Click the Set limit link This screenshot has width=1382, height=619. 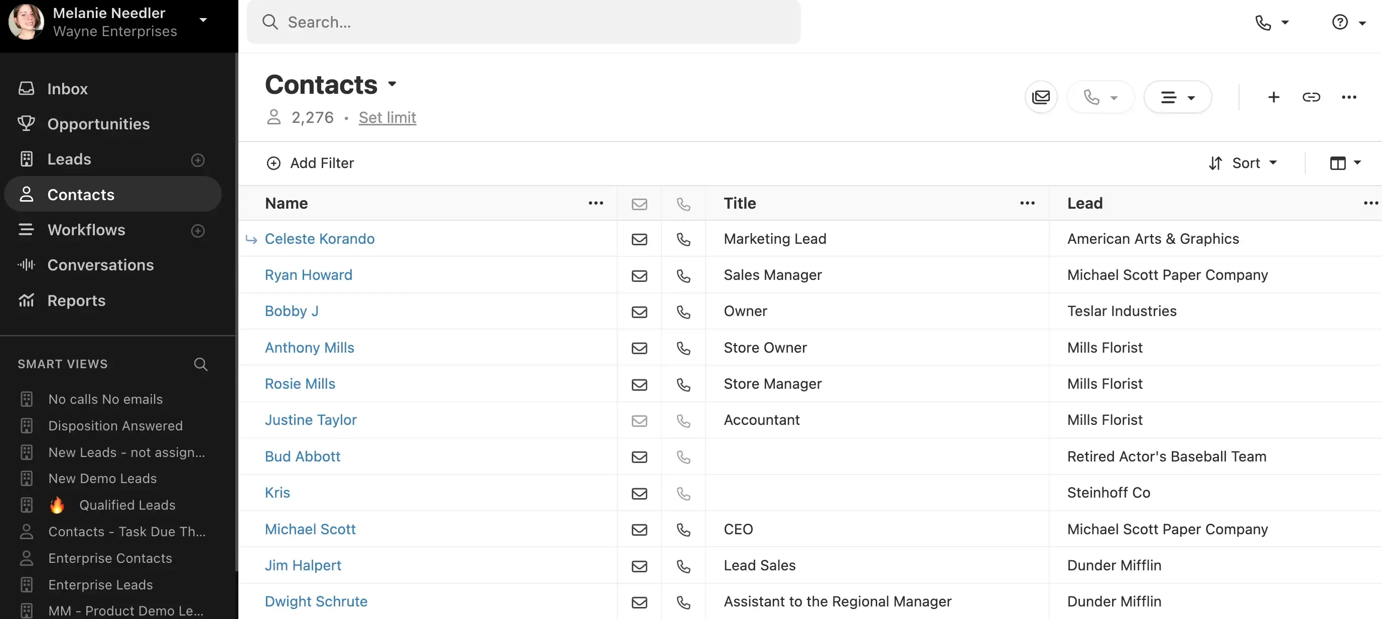click(x=387, y=117)
